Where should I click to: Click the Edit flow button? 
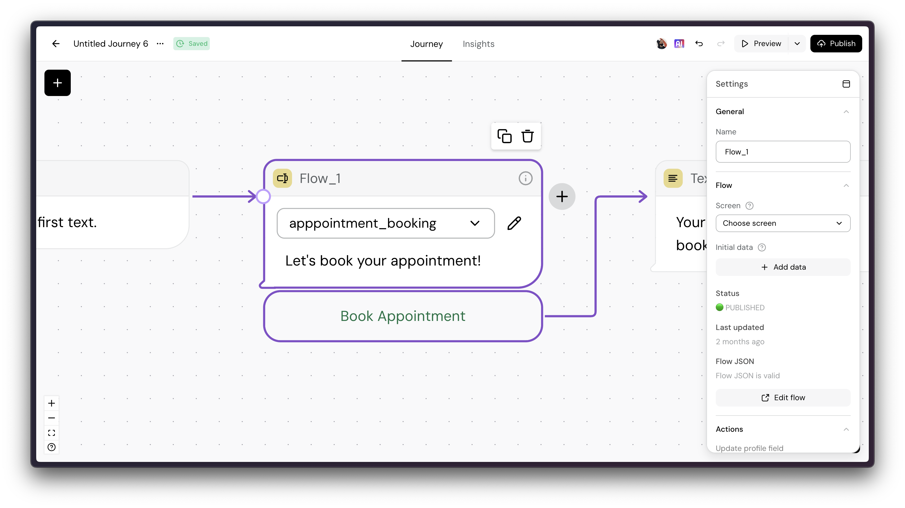click(783, 398)
